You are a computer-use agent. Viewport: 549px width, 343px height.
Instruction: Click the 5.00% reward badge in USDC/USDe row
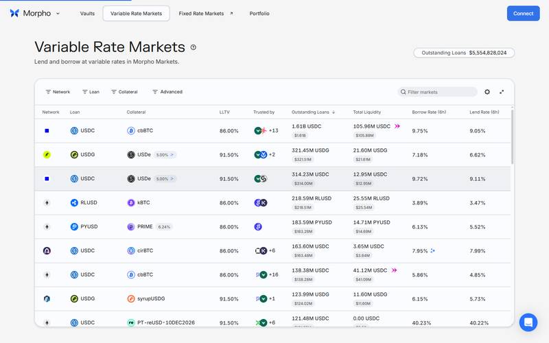[x=165, y=178]
